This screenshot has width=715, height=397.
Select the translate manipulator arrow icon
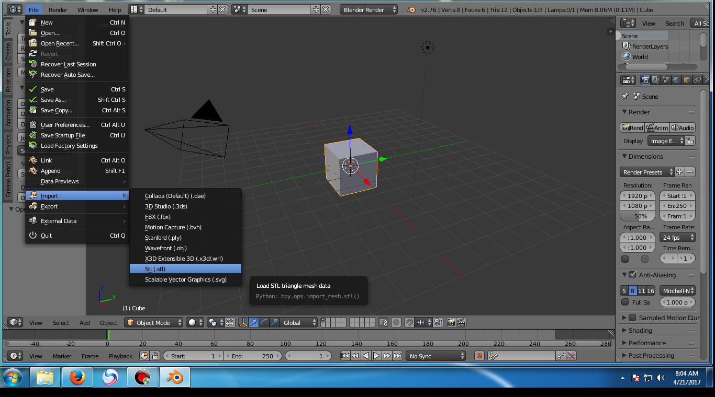pos(253,322)
